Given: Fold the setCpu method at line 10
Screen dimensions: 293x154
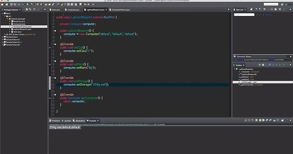Looking at the screenshot, I should pyautogui.click(x=55, y=44).
